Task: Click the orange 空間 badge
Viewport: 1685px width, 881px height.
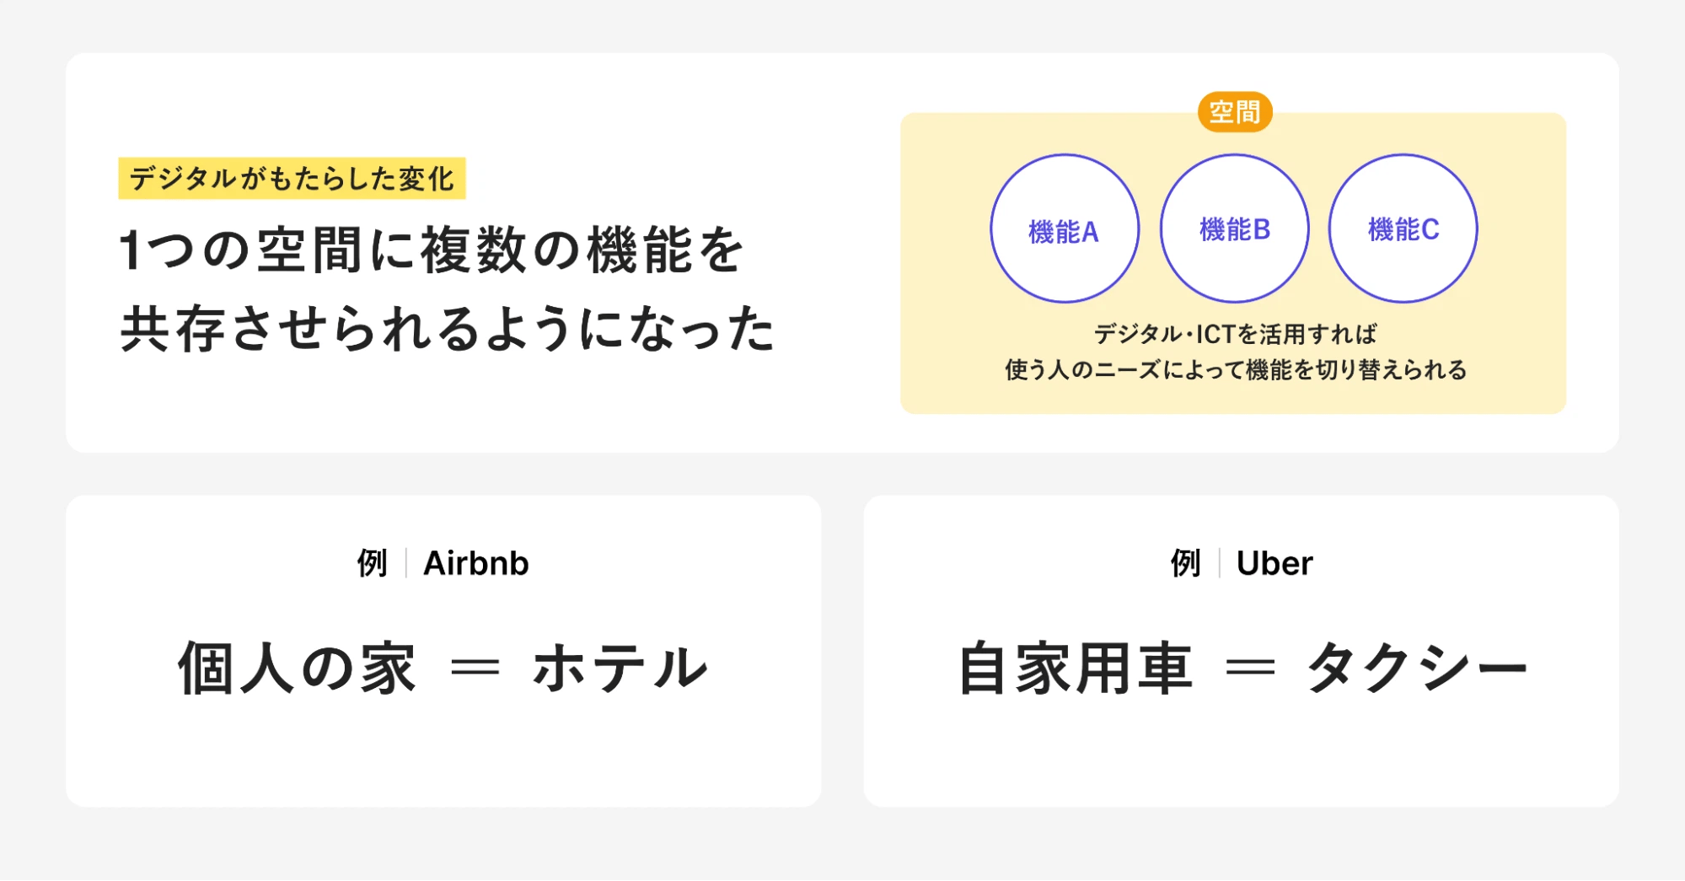Action: (x=1234, y=112)
